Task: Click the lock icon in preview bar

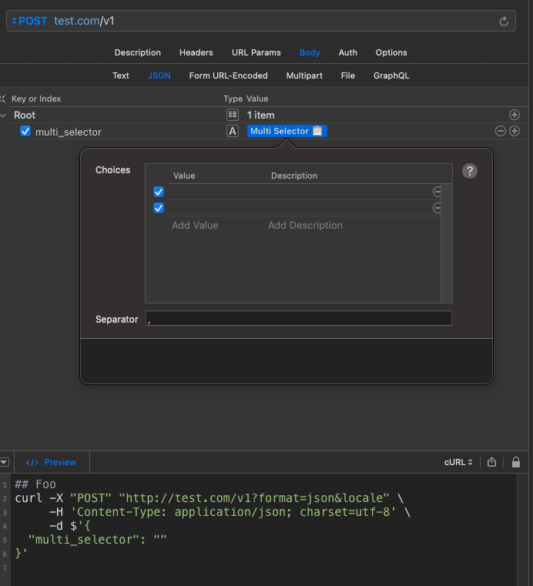Action: pos(516,462)
